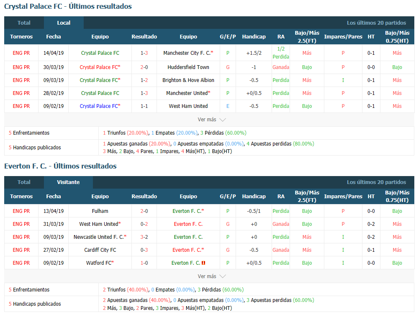Click Ganada in Huddersfield Town row
This screenshot has height=317, width=416.
281,67
